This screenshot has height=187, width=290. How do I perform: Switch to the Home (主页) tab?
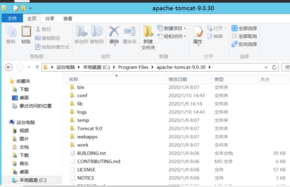pyautogui.click(x=32, y=18)
